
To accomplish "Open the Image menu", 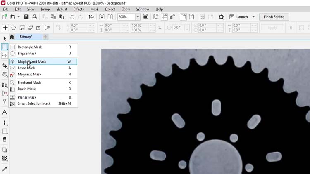I will click(46, 9).
